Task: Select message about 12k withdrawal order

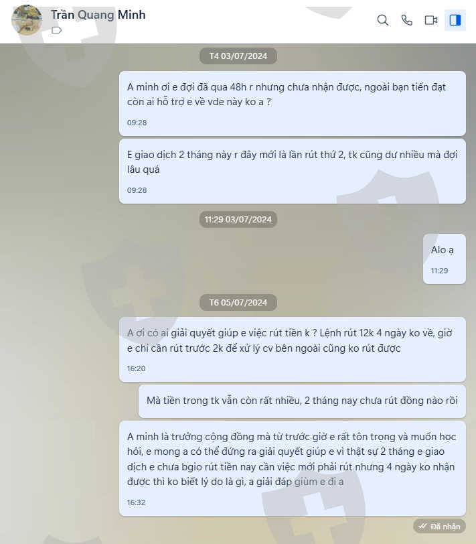Action: point(293,349)
